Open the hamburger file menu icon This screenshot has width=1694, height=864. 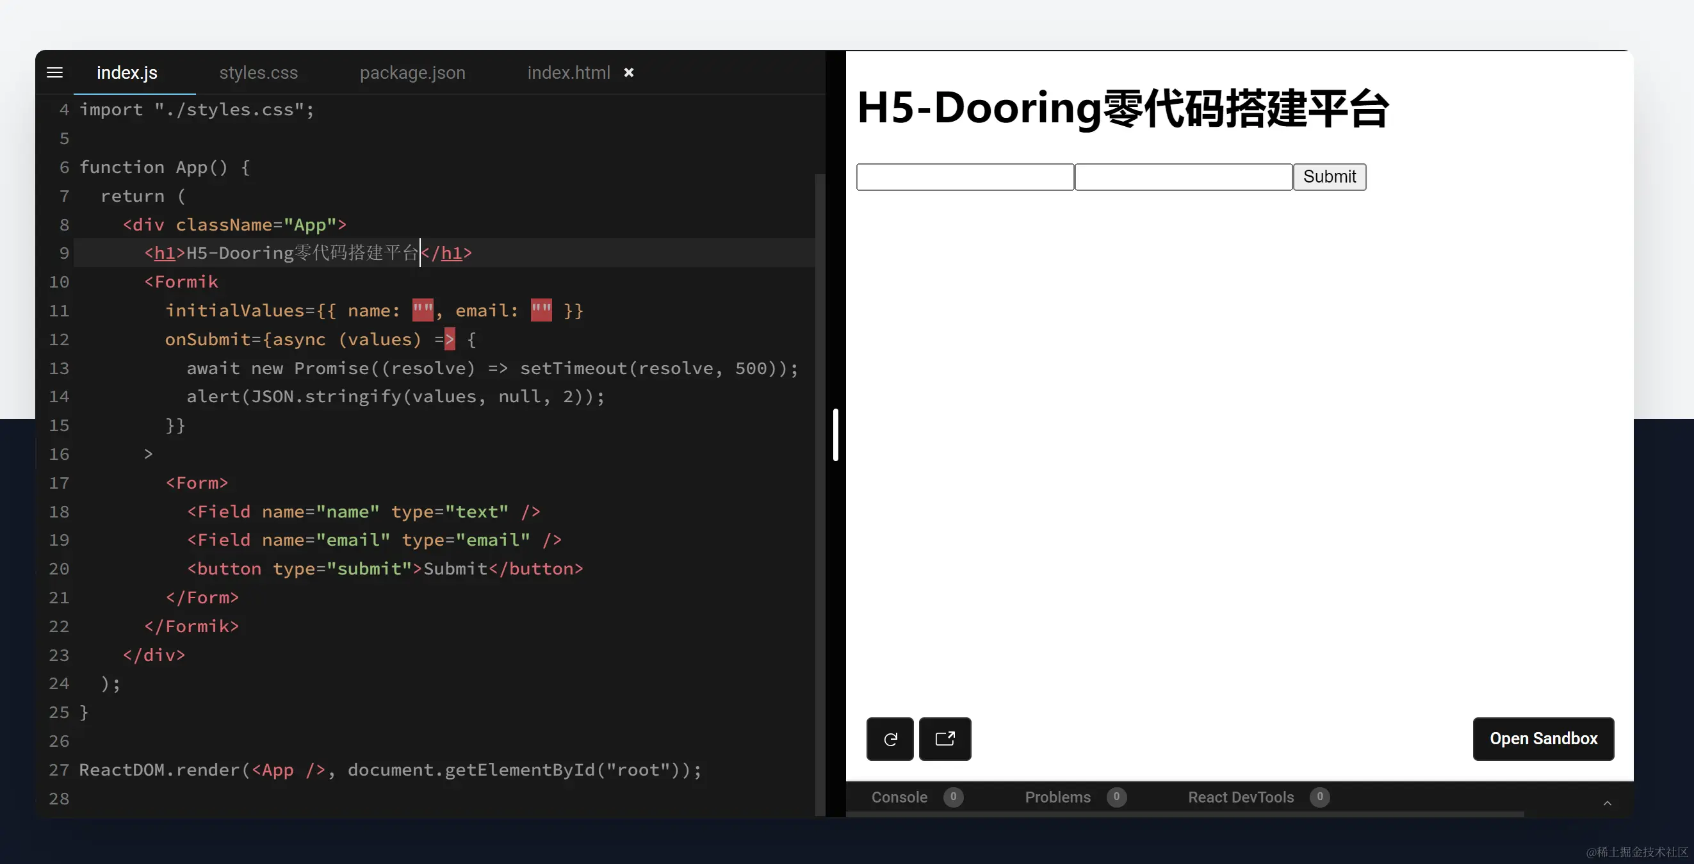pos(54,72)
